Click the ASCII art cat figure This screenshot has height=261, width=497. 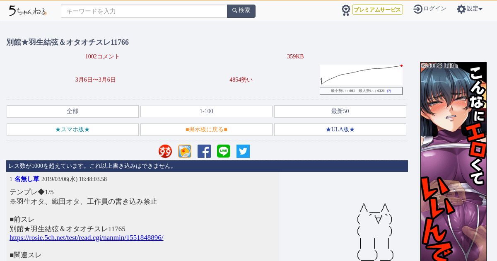pyautogui.click(x=375, y=232)
